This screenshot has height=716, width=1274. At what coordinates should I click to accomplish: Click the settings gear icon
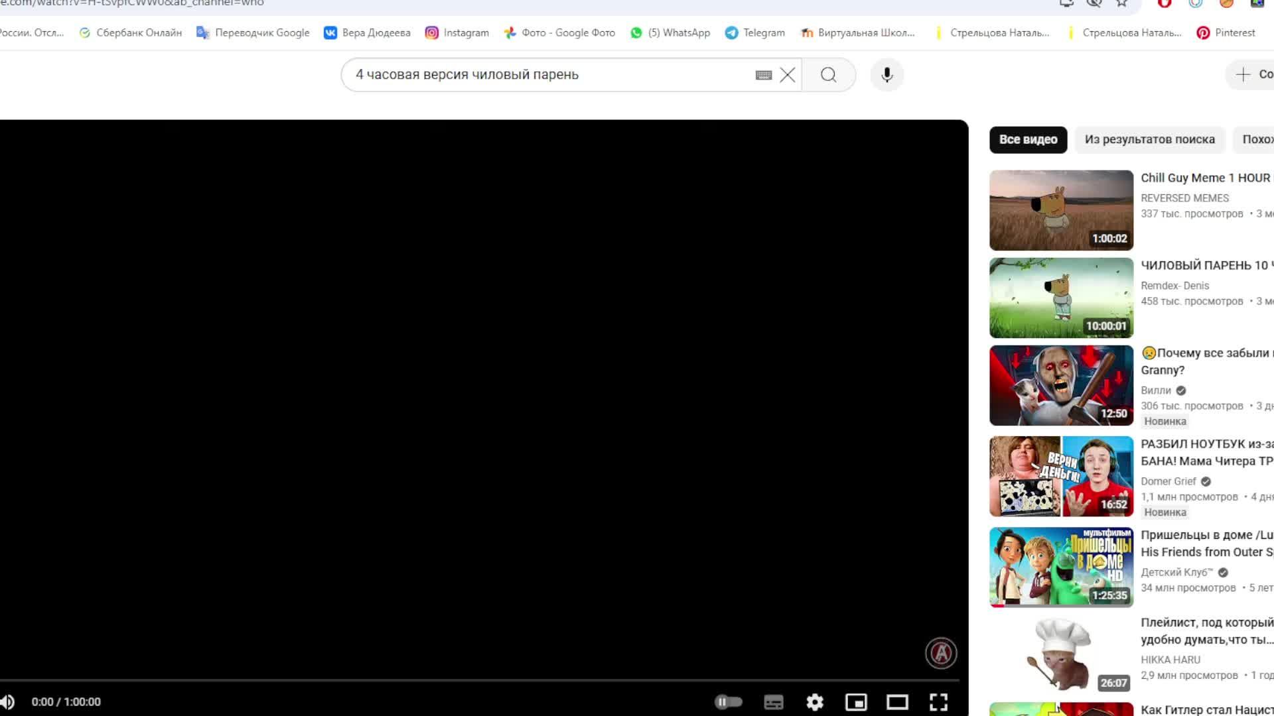click(x=814, y=701)
